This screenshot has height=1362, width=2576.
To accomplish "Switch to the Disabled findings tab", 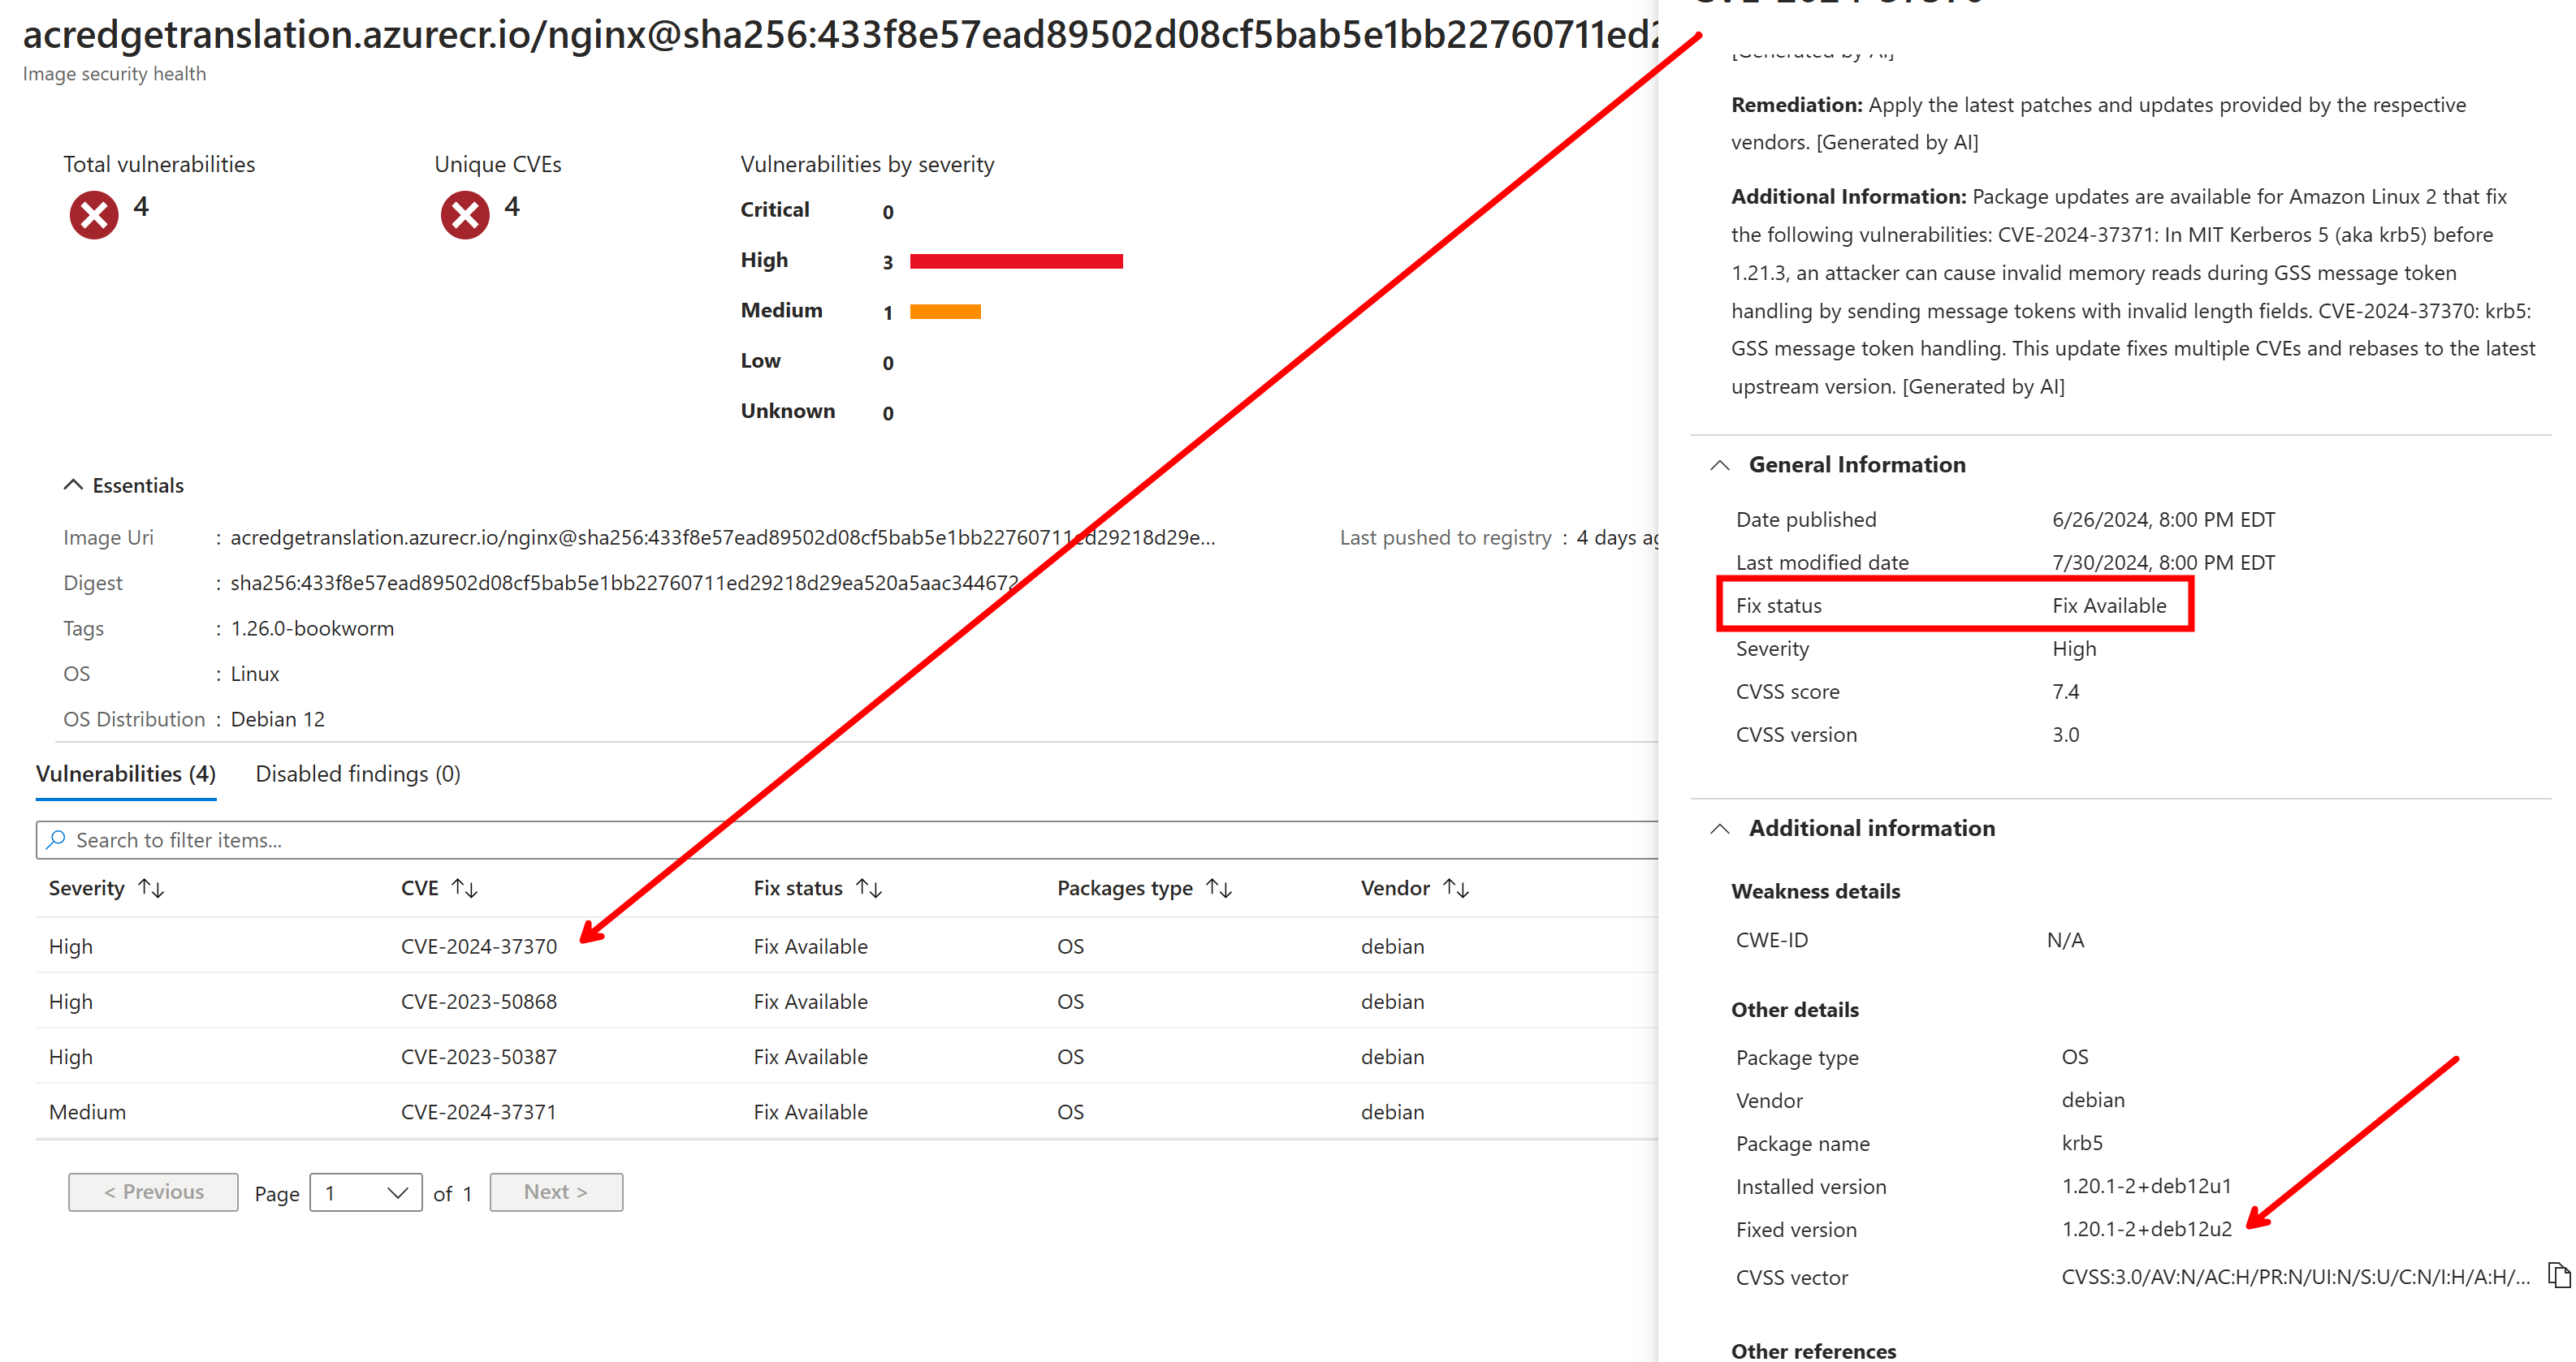I will [357, 774].
